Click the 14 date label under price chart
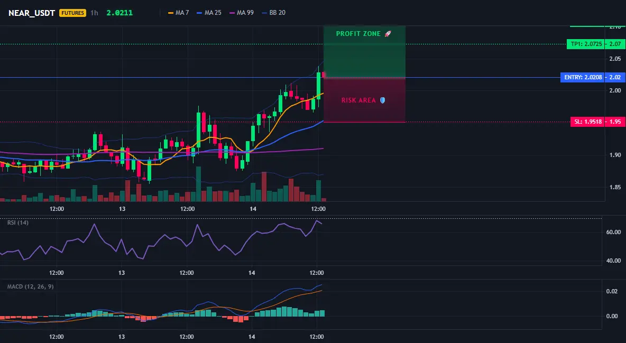The height and width of the screenshot is (343, 626). (253, 209)
